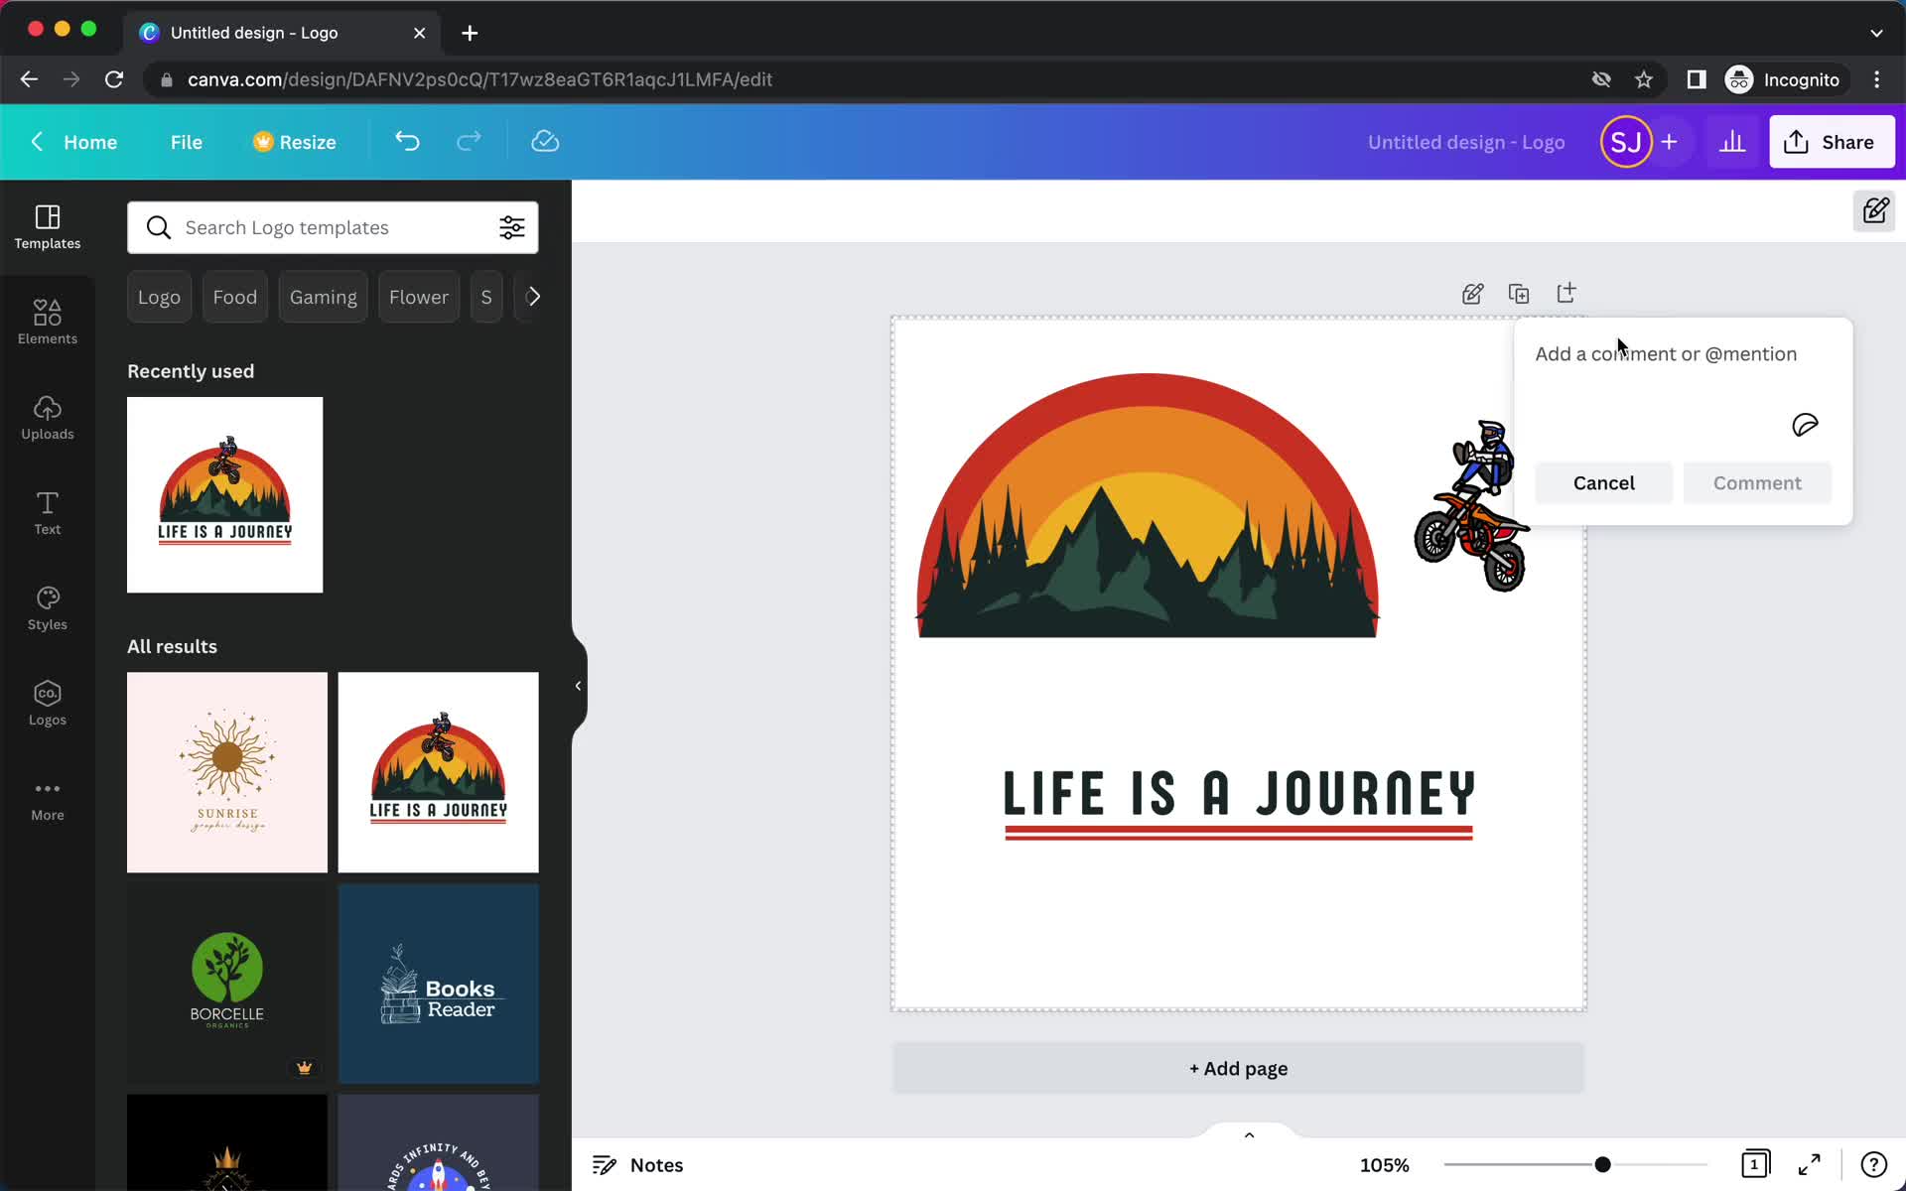Image resolution: width=1906 pixels, height=1191 pixels.
Task: Navigate back in browser
Action: (x=29, y=79)
